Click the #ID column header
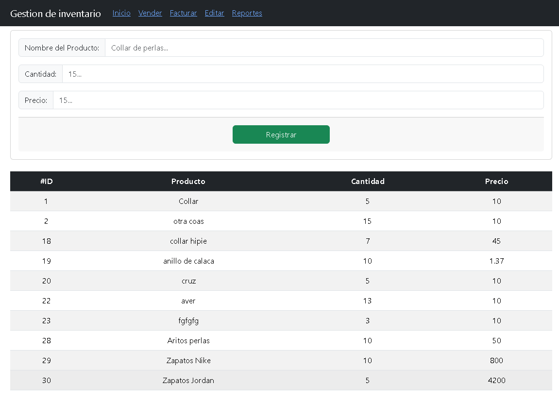559x401 pixels. coord(46,182)
